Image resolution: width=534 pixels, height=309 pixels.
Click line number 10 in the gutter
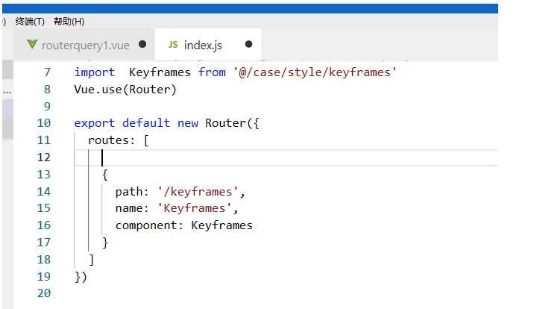[x=43, y=123]
